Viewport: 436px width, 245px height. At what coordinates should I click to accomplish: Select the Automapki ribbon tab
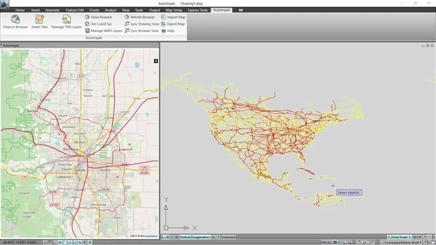point(221,10)
